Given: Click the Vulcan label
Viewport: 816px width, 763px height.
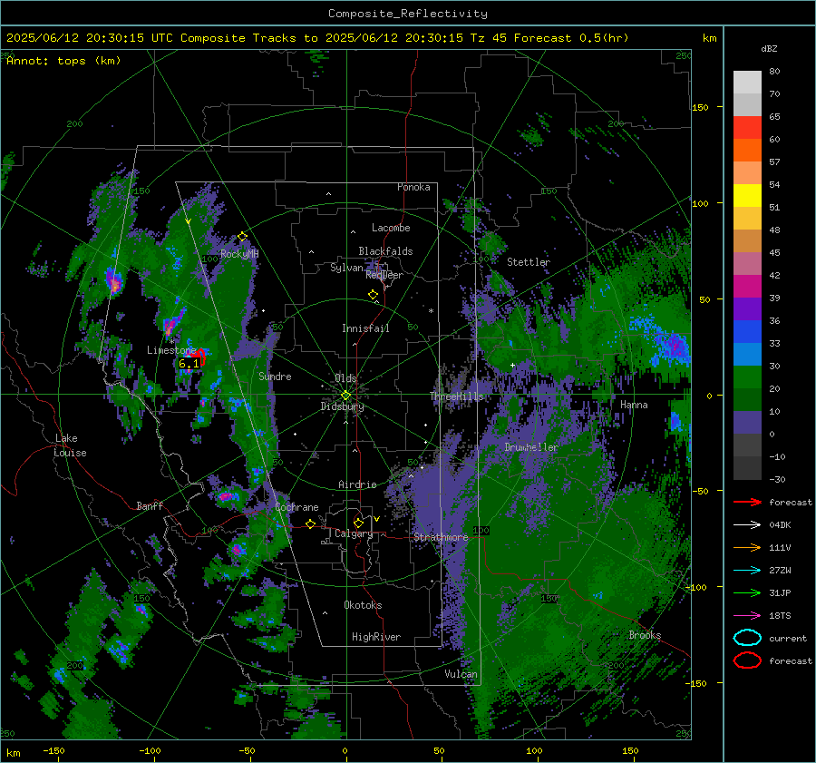Looking at the screenshot, I should (x=461, y=674).
